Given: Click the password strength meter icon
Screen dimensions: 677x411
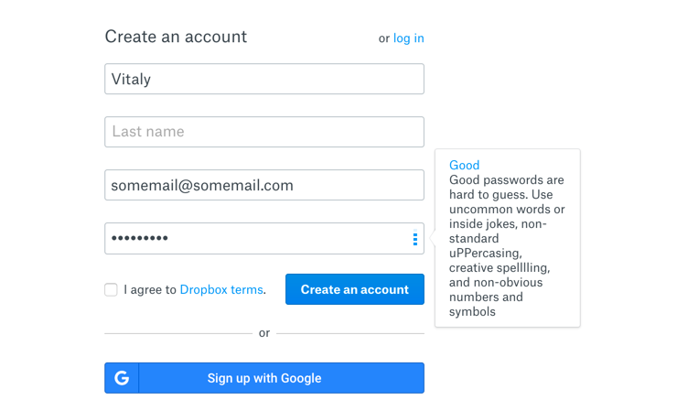Looking at the screenshot, I should [415, 237].
